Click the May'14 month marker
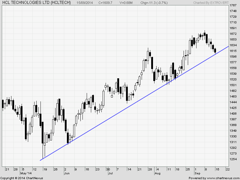Screen dimensions: 240x180 coord(25,173)
